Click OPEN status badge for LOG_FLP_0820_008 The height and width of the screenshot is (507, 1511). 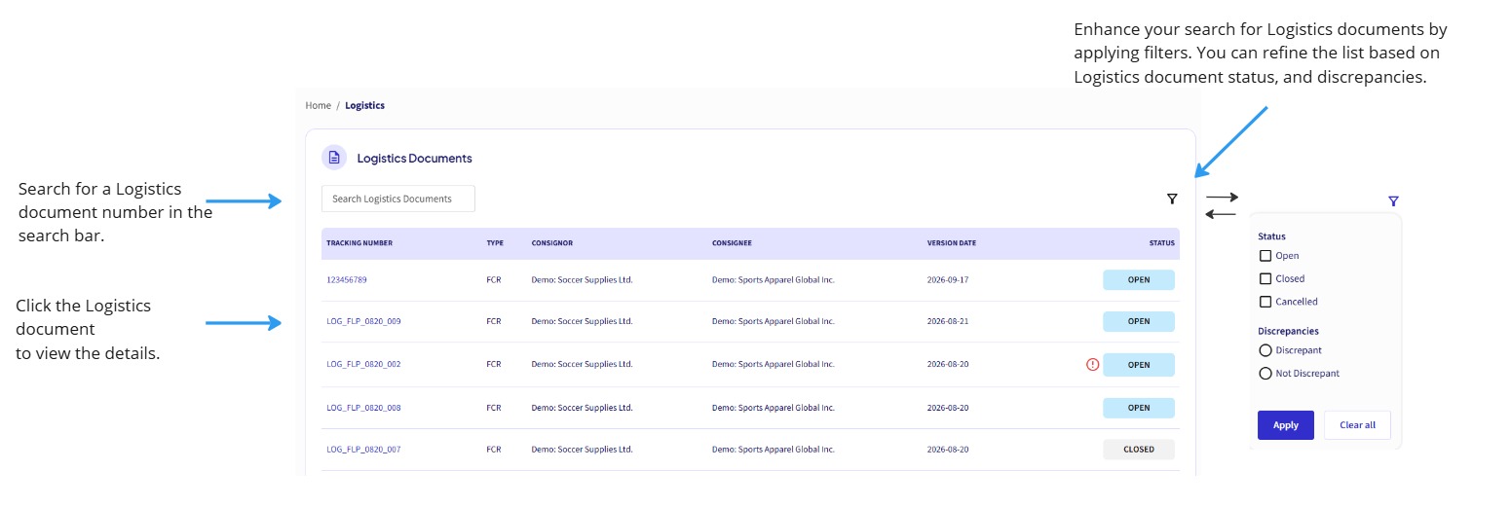(x=1139, y=409)
